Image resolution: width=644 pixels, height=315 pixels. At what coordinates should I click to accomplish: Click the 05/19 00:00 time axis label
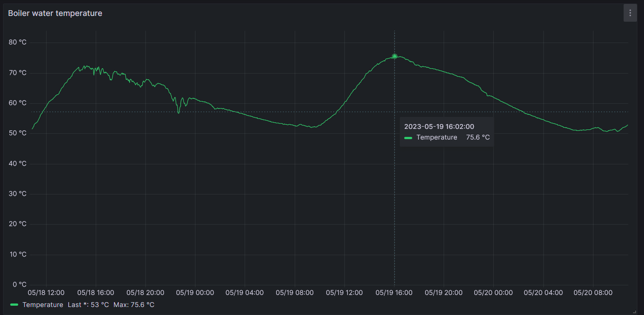pyautogui.click(x=195, y=293)
